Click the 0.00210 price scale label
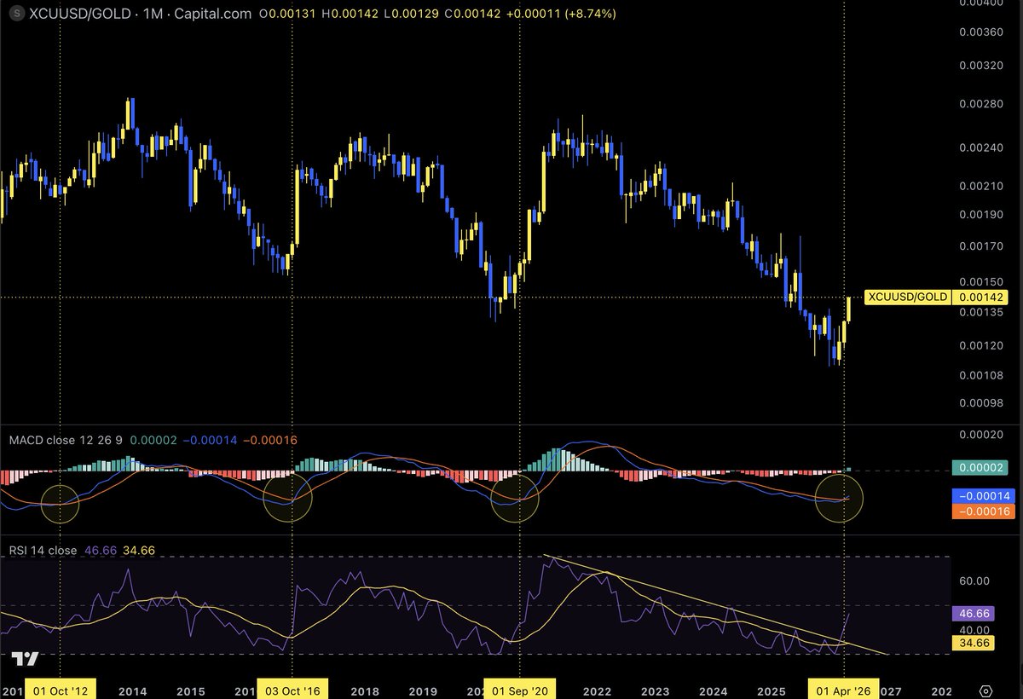The width and height of the screenshot is (1023, 699). coord(980,186)
